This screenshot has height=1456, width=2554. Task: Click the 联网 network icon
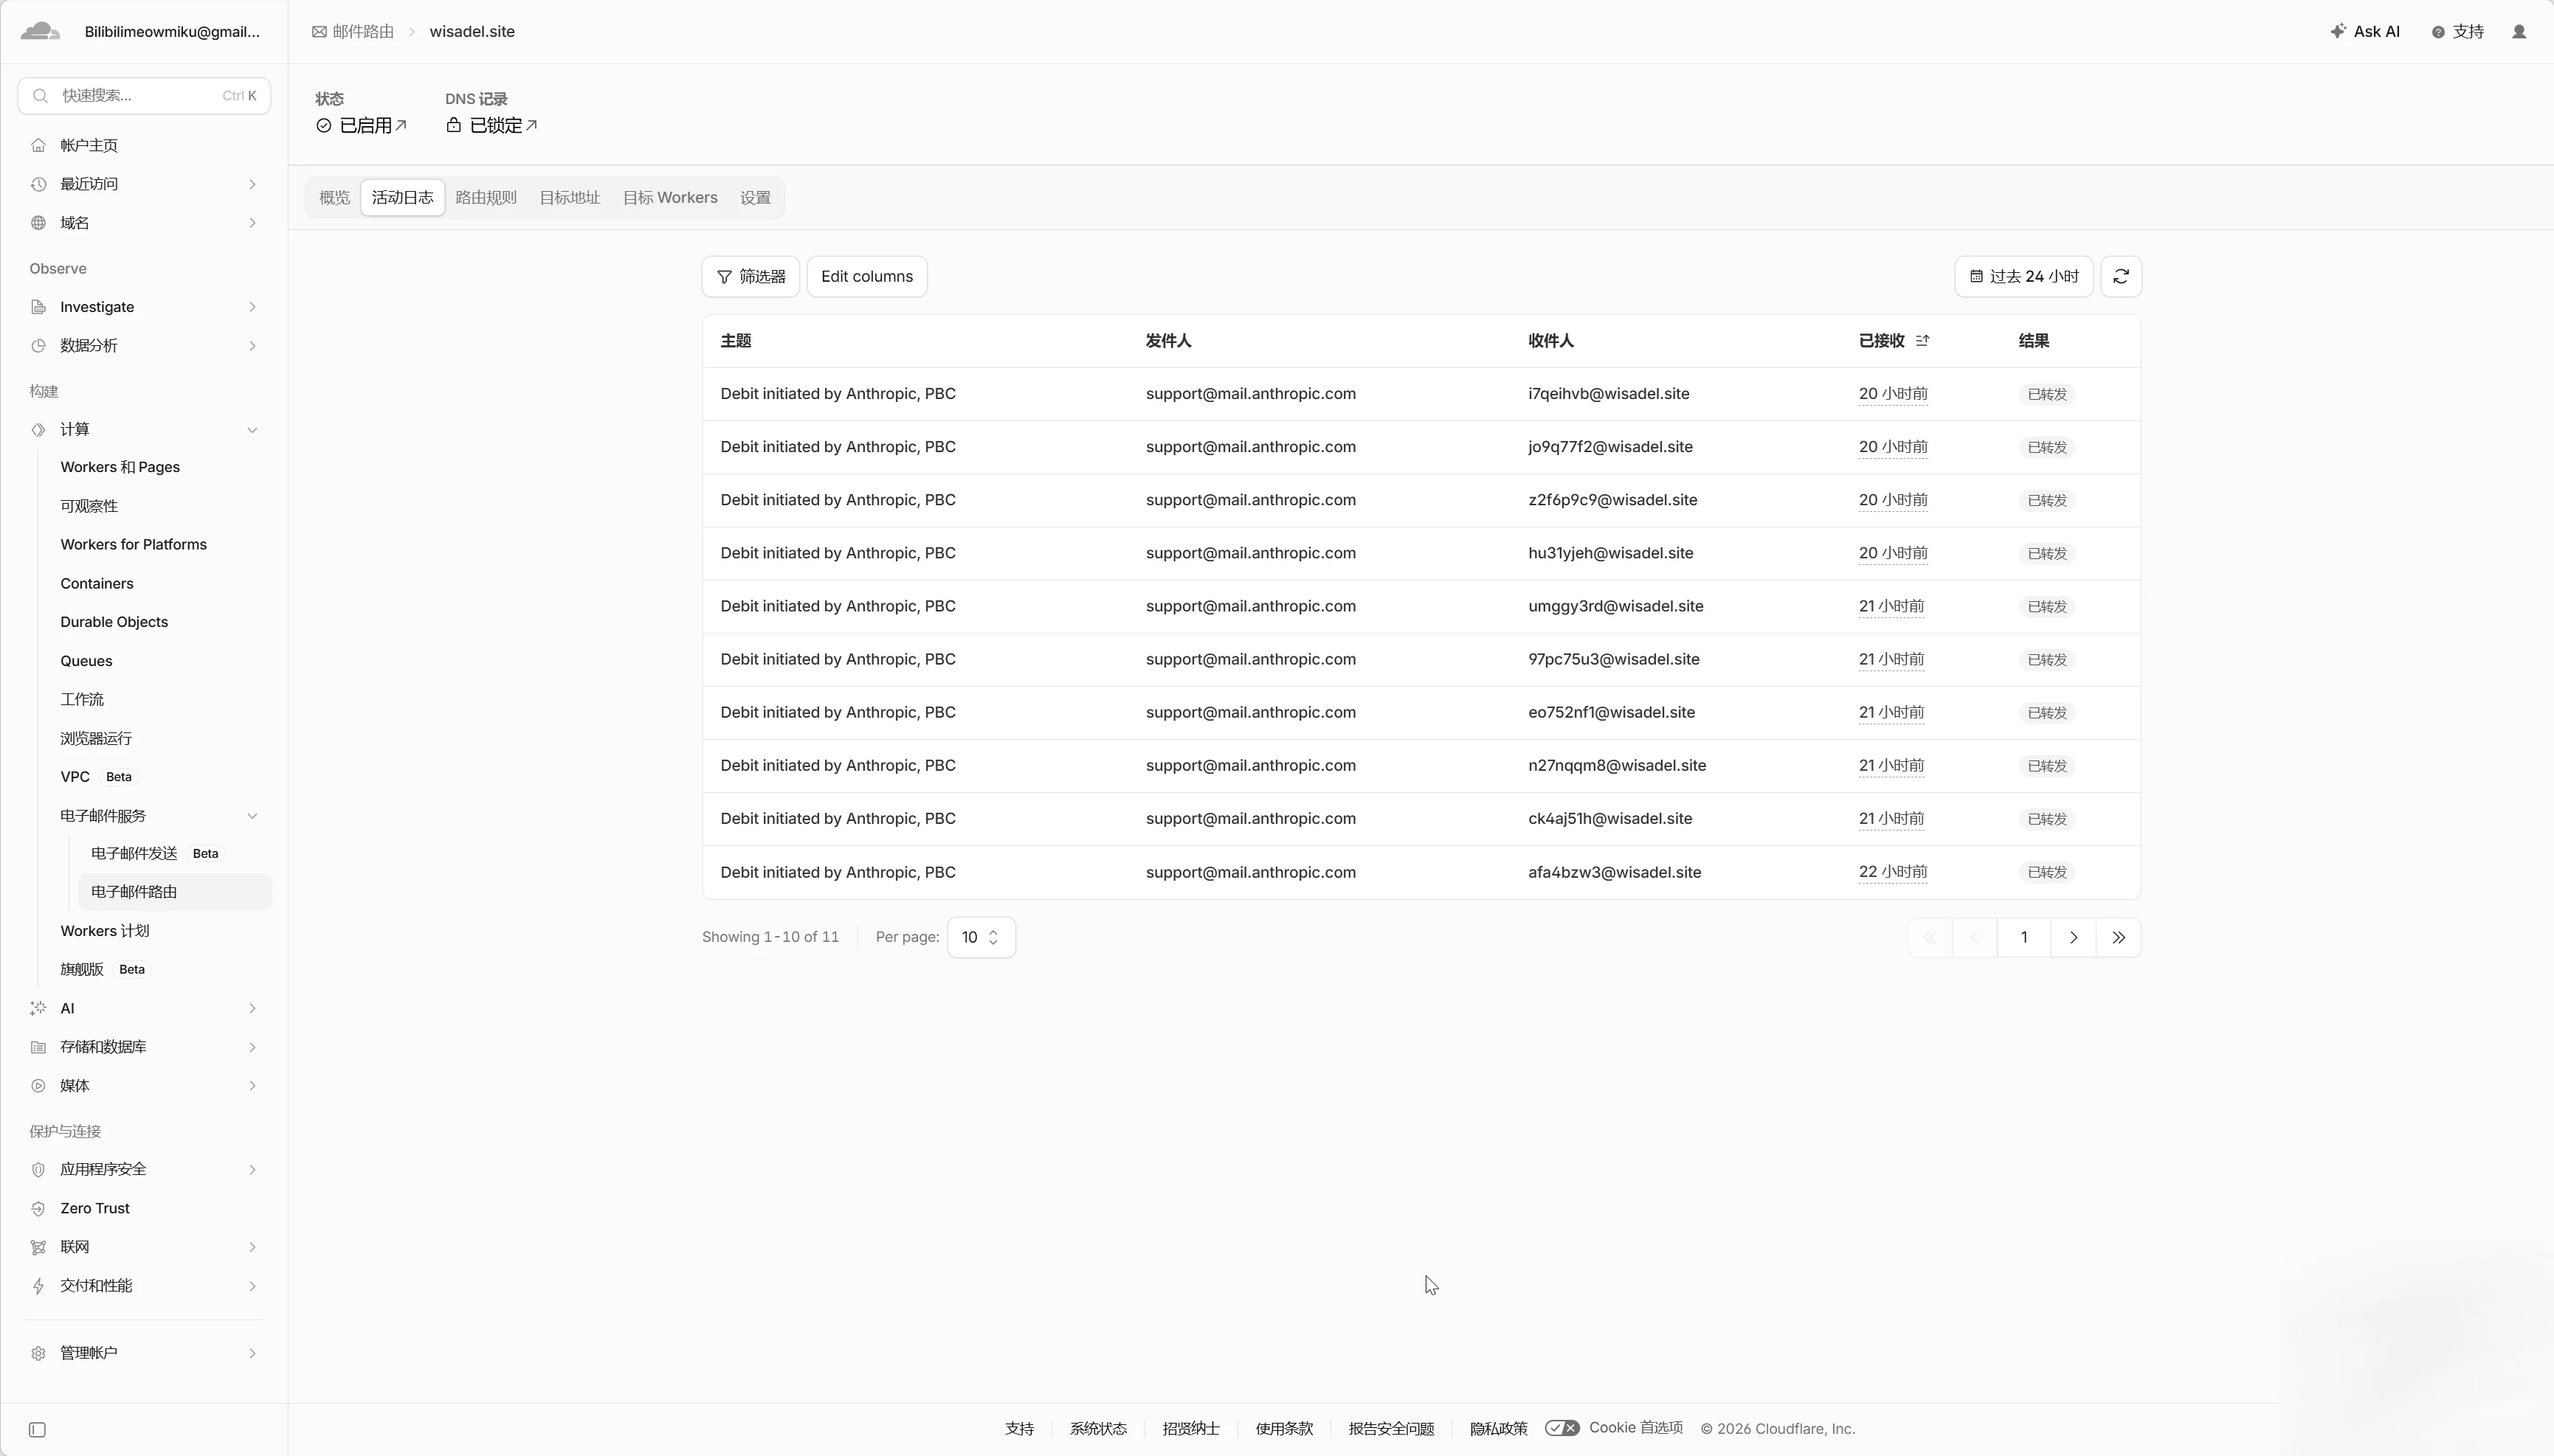pyautogui.click(x=38, y=1247)
